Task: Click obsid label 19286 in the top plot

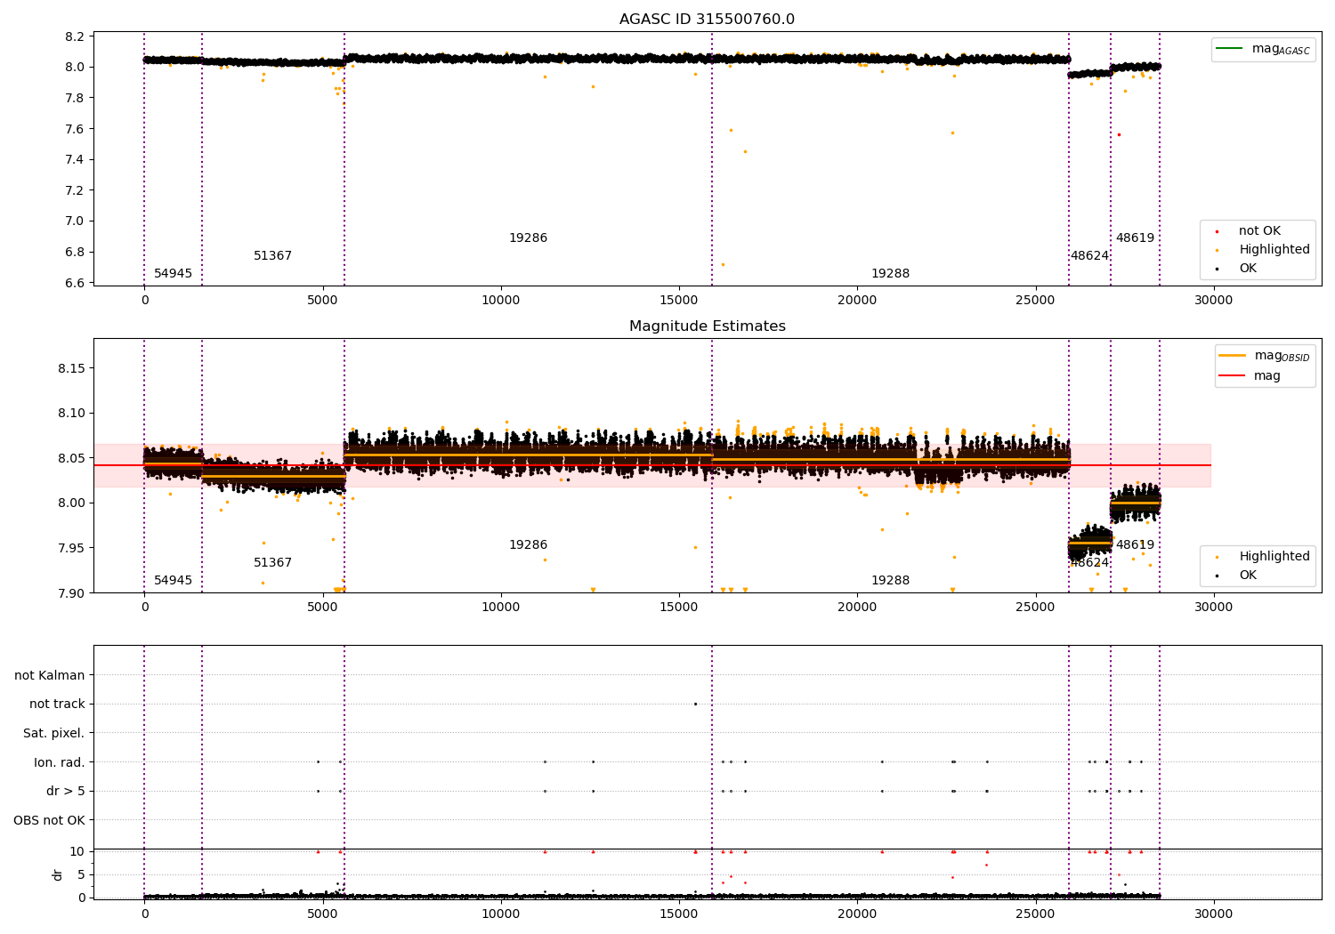Action: (528, 238)
